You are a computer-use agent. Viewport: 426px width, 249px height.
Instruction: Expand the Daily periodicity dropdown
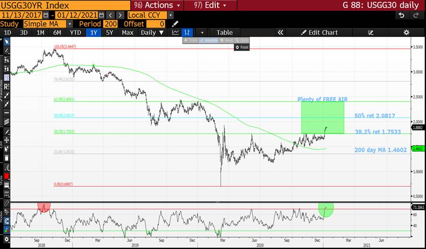pos(152,32)
